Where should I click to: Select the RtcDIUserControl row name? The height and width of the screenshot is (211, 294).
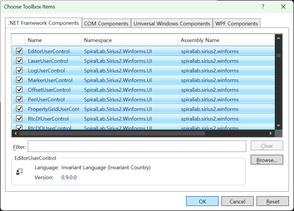pyautogui.click(x=48, y=118)
